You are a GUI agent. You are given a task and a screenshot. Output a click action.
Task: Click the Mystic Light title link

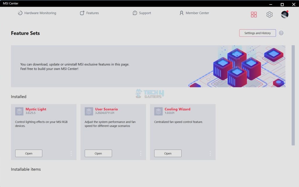coord(36,109)
